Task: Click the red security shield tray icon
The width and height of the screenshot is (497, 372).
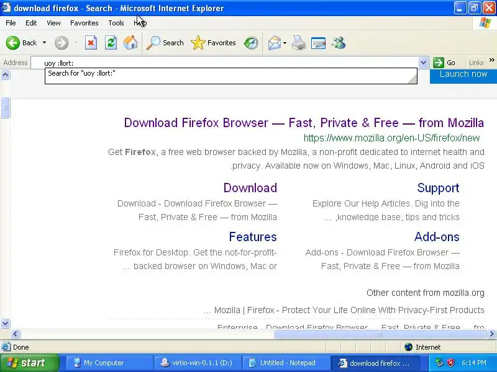Action: (x=451, y=363)
